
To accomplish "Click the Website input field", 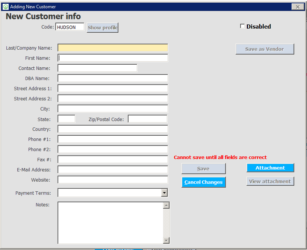I will pos(113,180).
